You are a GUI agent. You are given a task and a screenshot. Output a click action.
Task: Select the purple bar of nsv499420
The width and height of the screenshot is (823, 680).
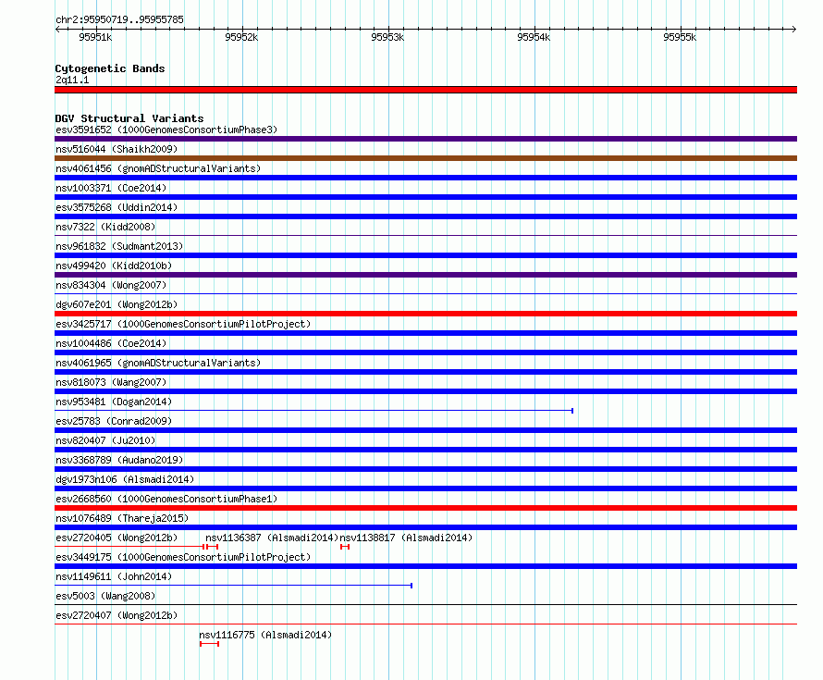click(425, 275)
